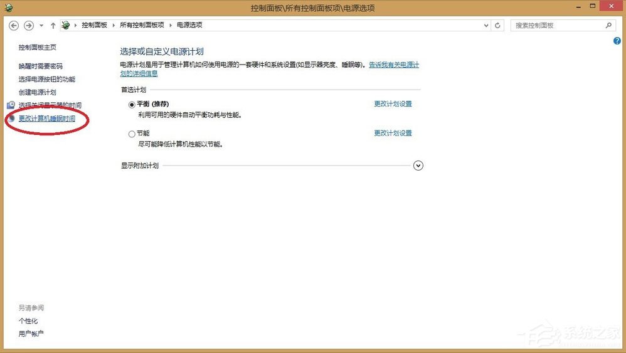
Task: Open 选择电源按钮的功能 in the sidebar
Action: coord(46,79)
